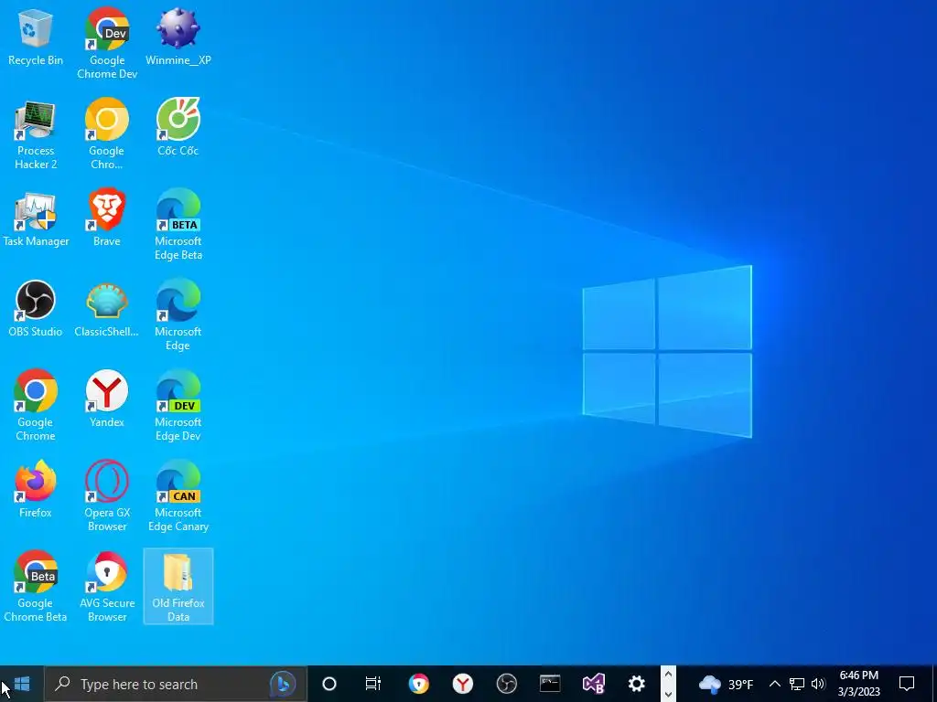Show previous taskbar icons with up arrow

pos(668,675)
